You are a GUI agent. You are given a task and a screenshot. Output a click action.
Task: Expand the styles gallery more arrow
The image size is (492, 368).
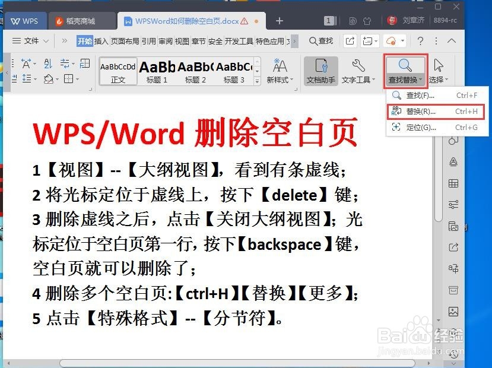[257, 81]
